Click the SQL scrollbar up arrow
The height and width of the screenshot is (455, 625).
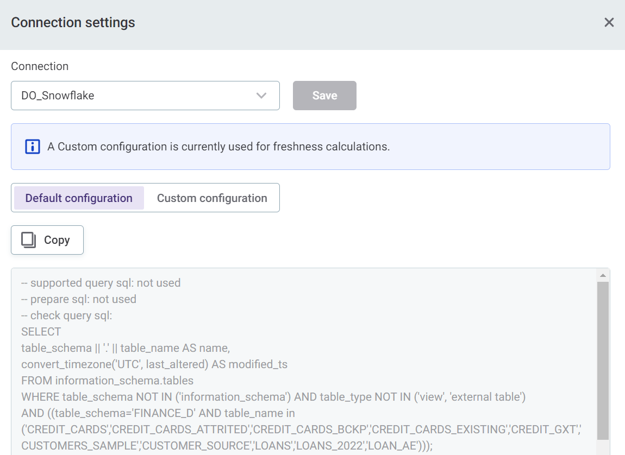[603, 275]
